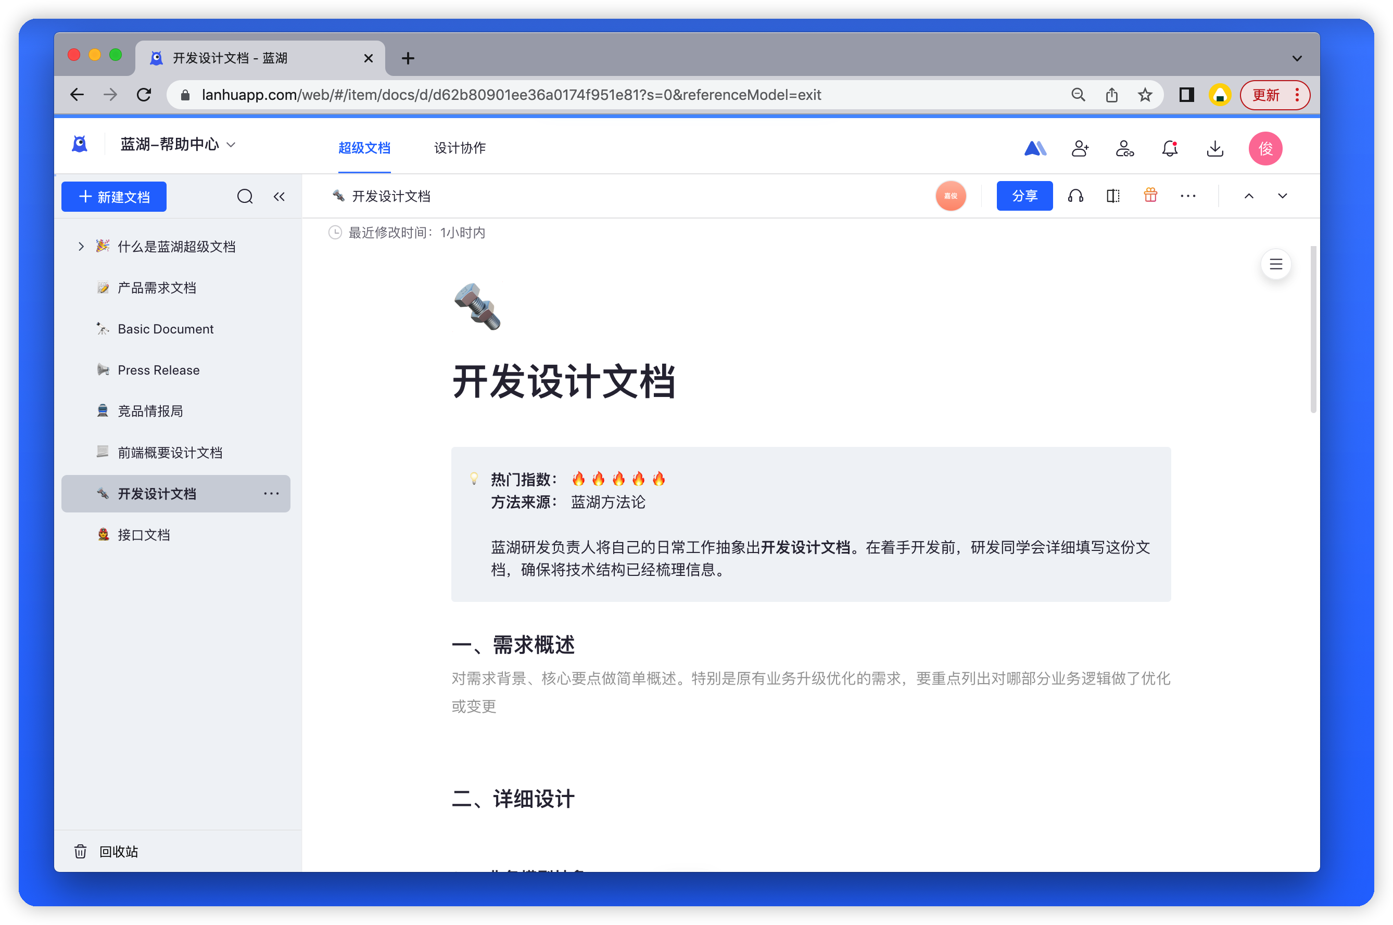Click the orange gift icon

1150,195
